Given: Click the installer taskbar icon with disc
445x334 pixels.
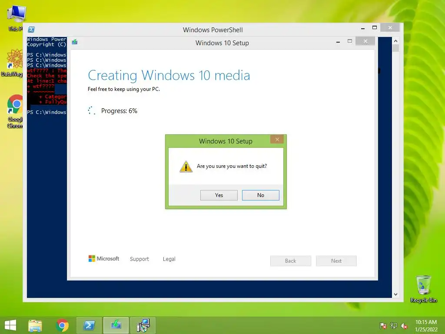Looking at the screenshot, I should (143, 325).
